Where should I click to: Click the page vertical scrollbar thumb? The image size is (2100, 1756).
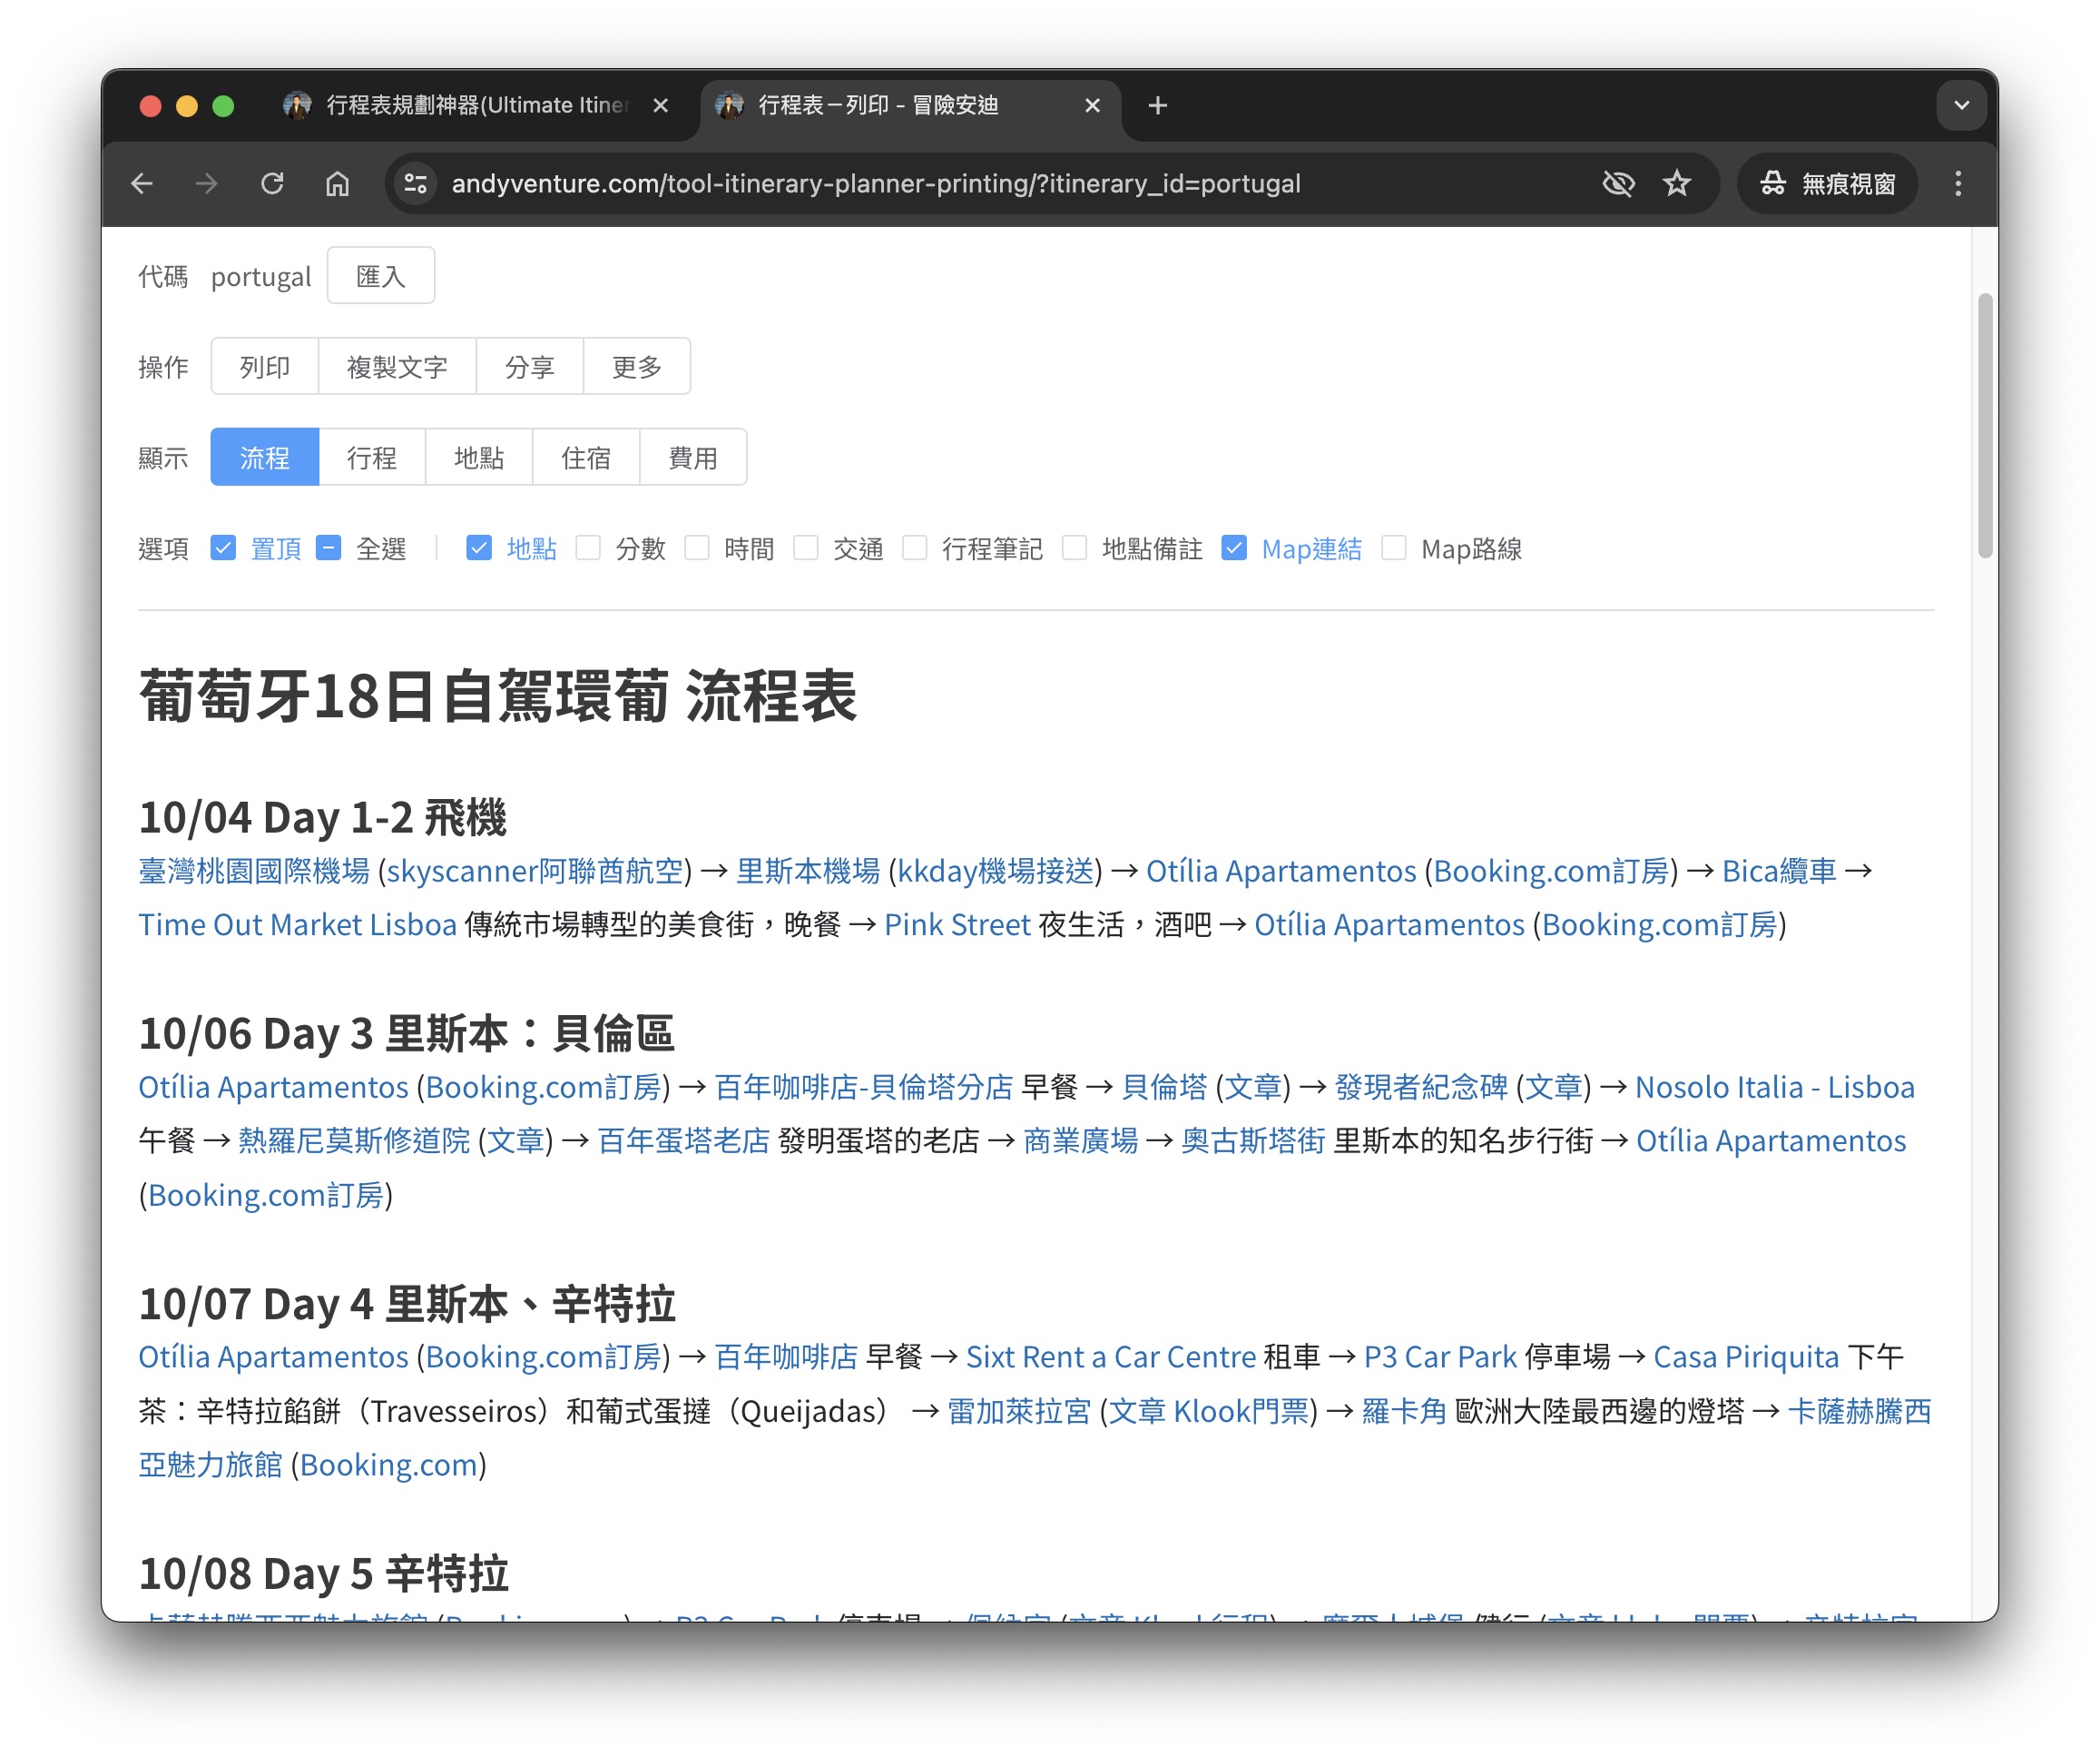point(1985,426)
